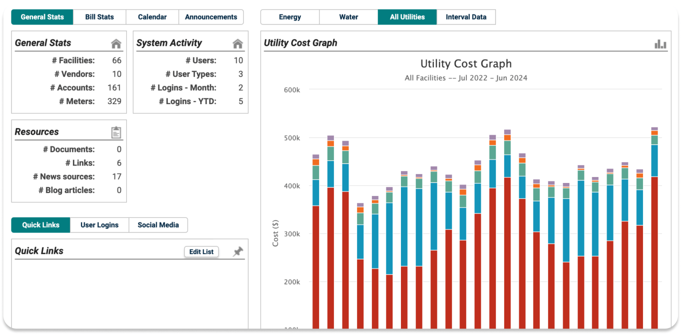Click the home icon on General Stats panel
This screenshot has width=682, height=334.
pos(116,43)
